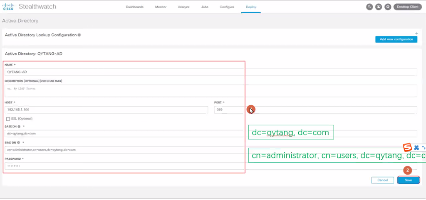Open the Monitor menu

[161, 7]
